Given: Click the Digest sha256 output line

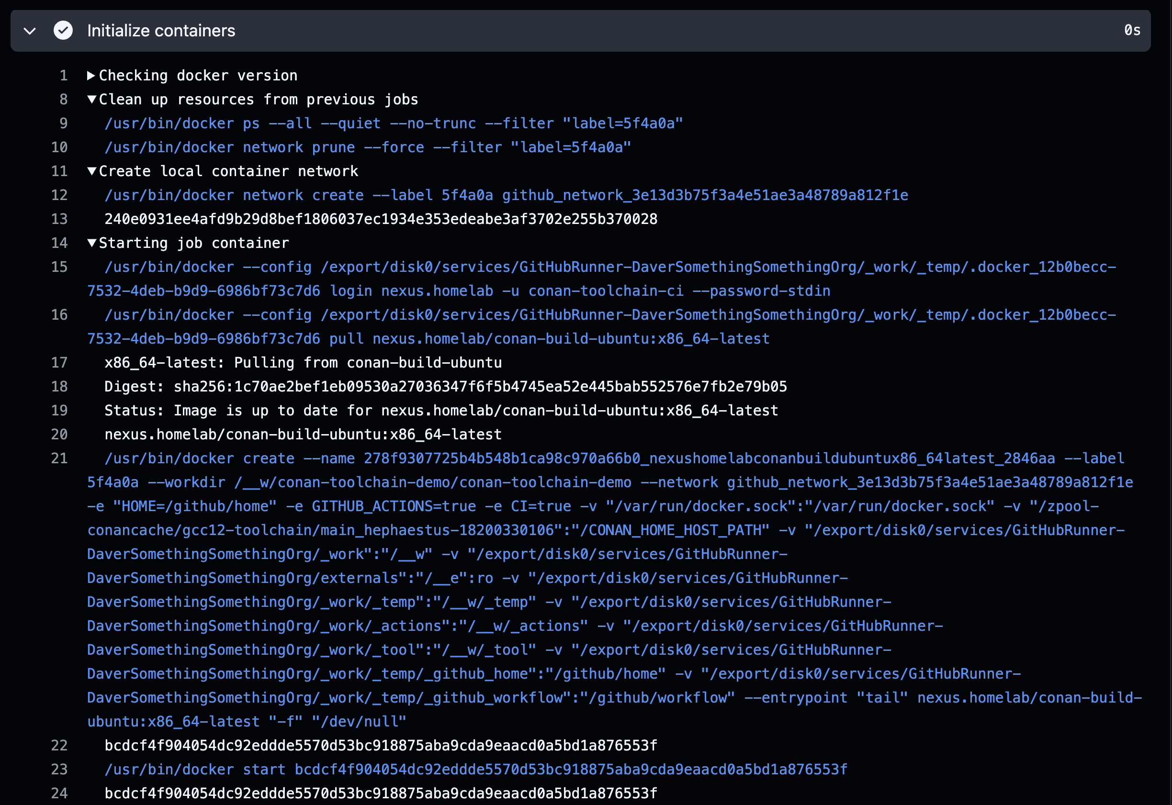Looking at the screenshot, I should point(445,387).
